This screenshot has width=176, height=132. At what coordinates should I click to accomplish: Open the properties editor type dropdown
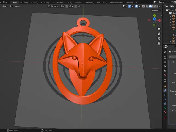[166, 46]
